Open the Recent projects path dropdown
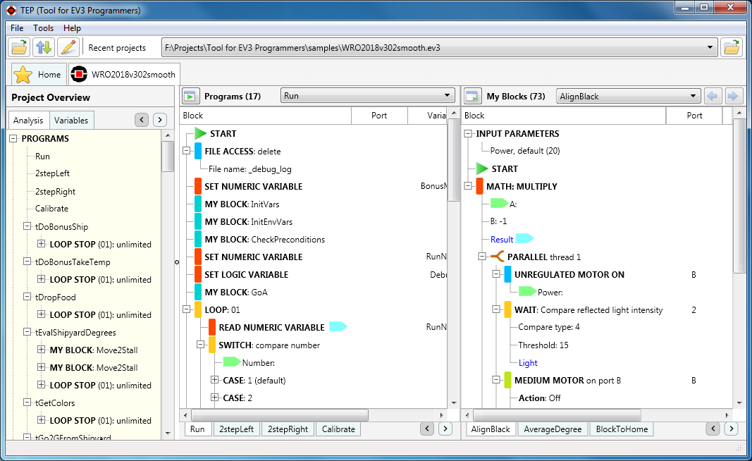The height and width of the screenshot is (461, 752). click(710, 48)
